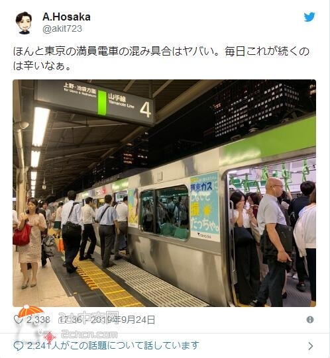View the crowded train photo full size
The width and height of the screenshot is (330, 358).
point(164,193)
